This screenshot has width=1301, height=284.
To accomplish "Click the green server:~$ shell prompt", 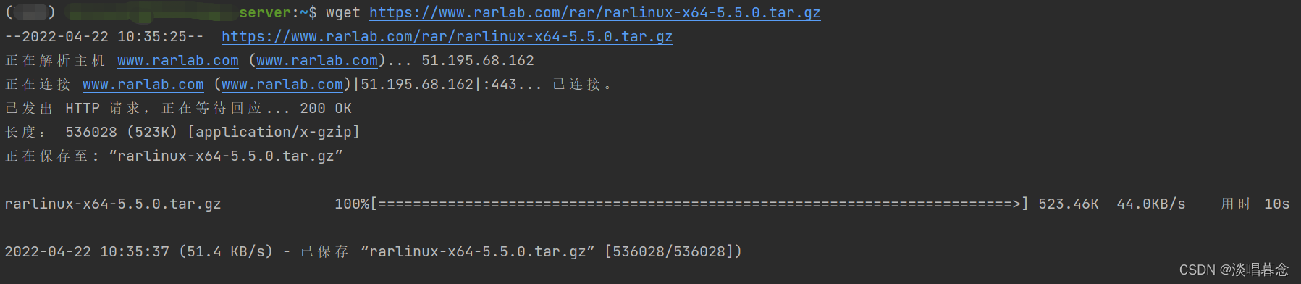I will pyautogui.click(x=278, y=13).
